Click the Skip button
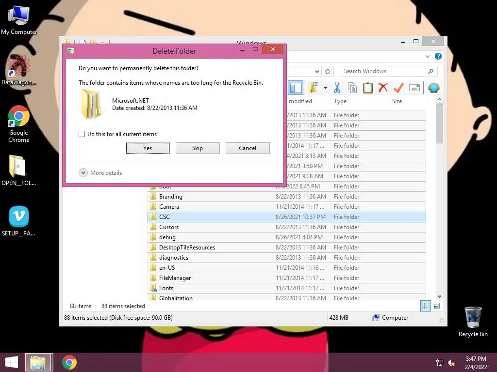 click(x=198, y=148)
